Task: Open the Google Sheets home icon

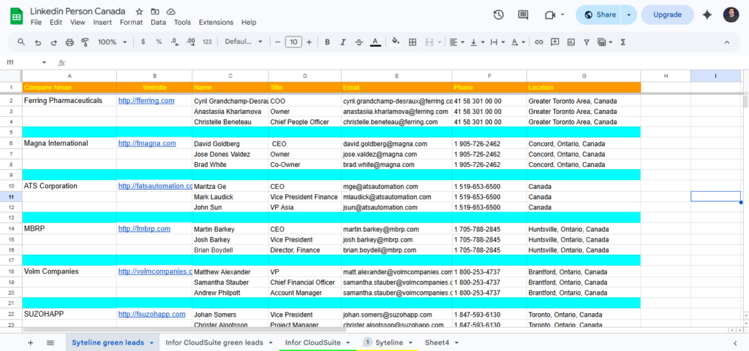Action: (16, 16)
